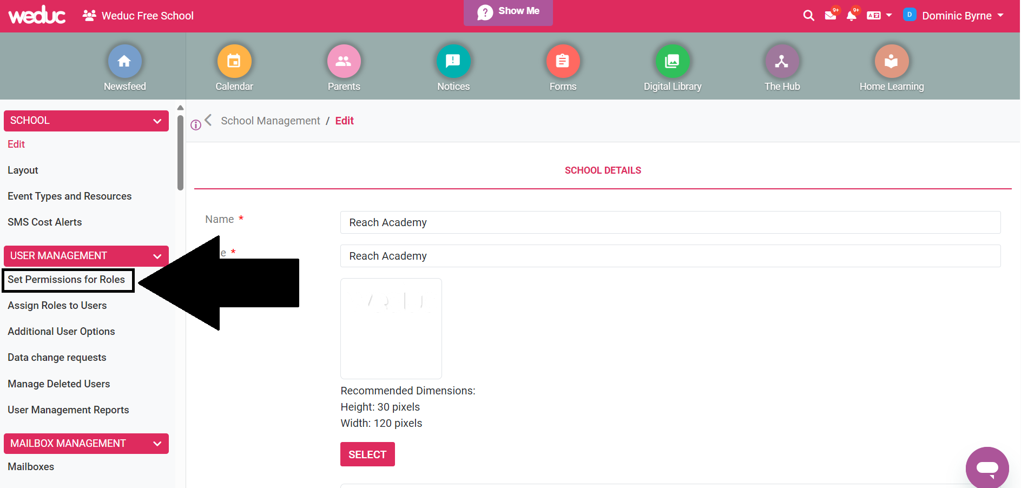1021x488 pixels.
Task: Go to the Parents section icon
Action: pyautogui.click(x=344, y=61)
